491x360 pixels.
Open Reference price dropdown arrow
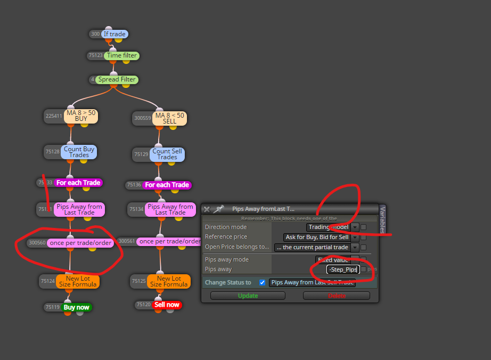coord(355,238)
